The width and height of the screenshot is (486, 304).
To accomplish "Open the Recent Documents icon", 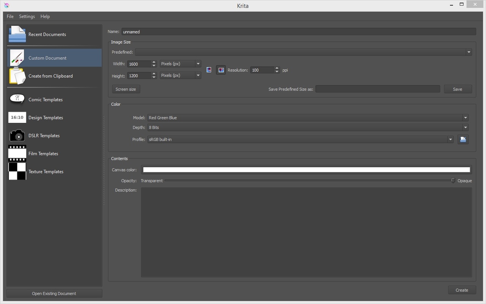I will click(17, 34).
